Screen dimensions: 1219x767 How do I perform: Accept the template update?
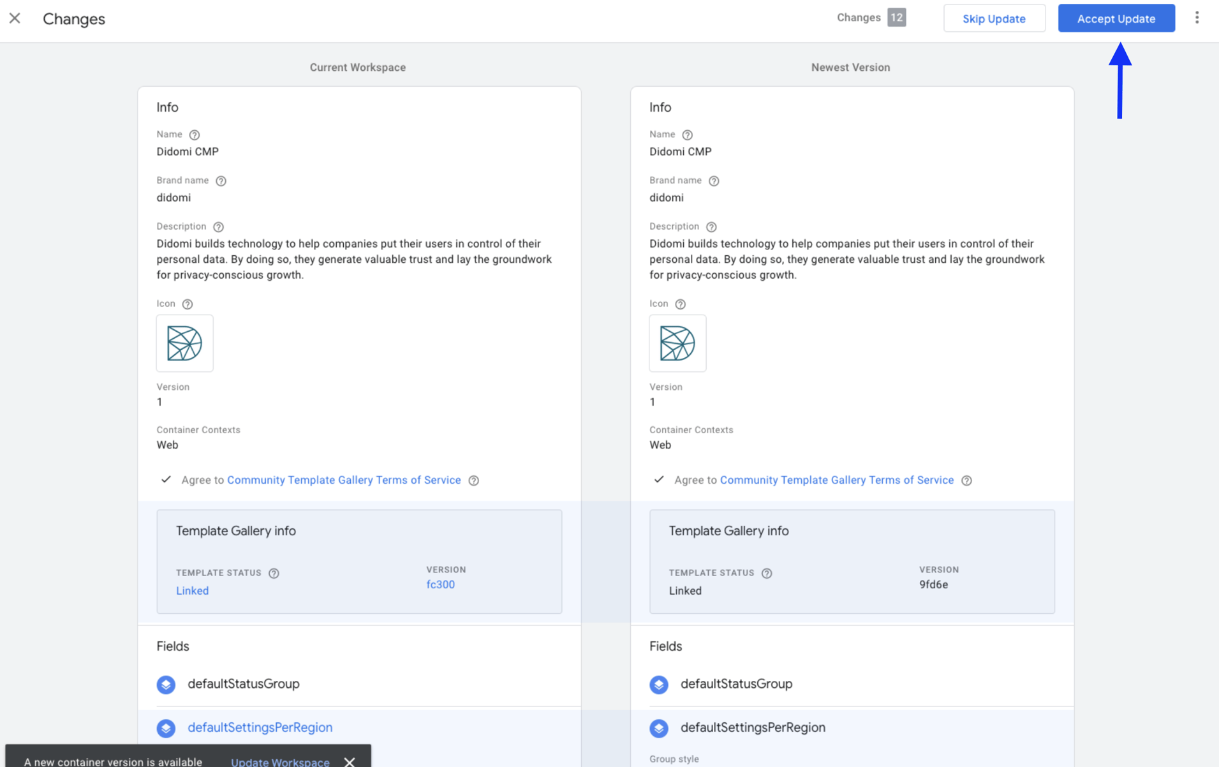tap(1116, 18)
